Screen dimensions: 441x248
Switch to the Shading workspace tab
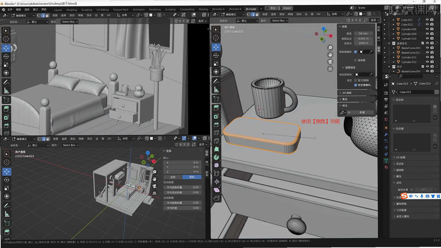click(x=203, y=9)
